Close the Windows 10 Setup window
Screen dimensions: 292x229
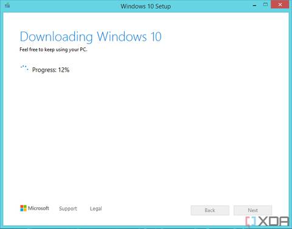tap(280, 4)
